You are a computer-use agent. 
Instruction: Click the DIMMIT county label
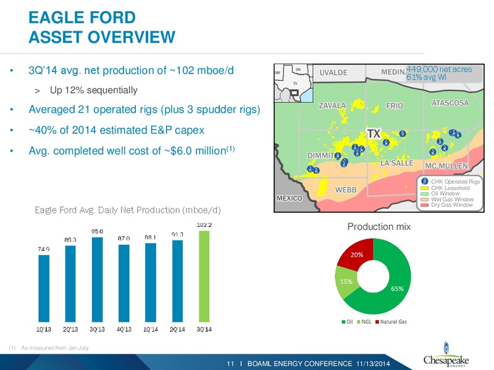321,155
